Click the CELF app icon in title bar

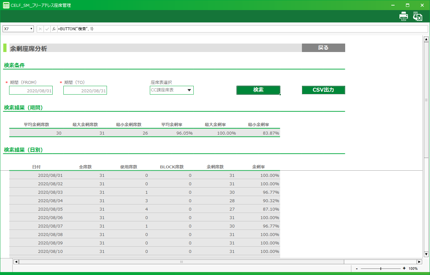(6, 5)
